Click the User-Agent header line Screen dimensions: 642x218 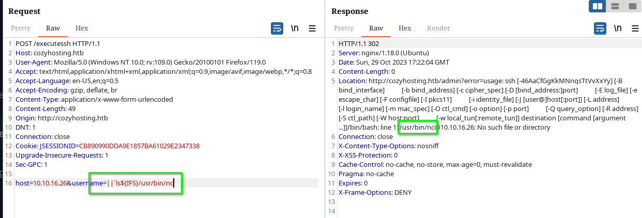point(141,62)
